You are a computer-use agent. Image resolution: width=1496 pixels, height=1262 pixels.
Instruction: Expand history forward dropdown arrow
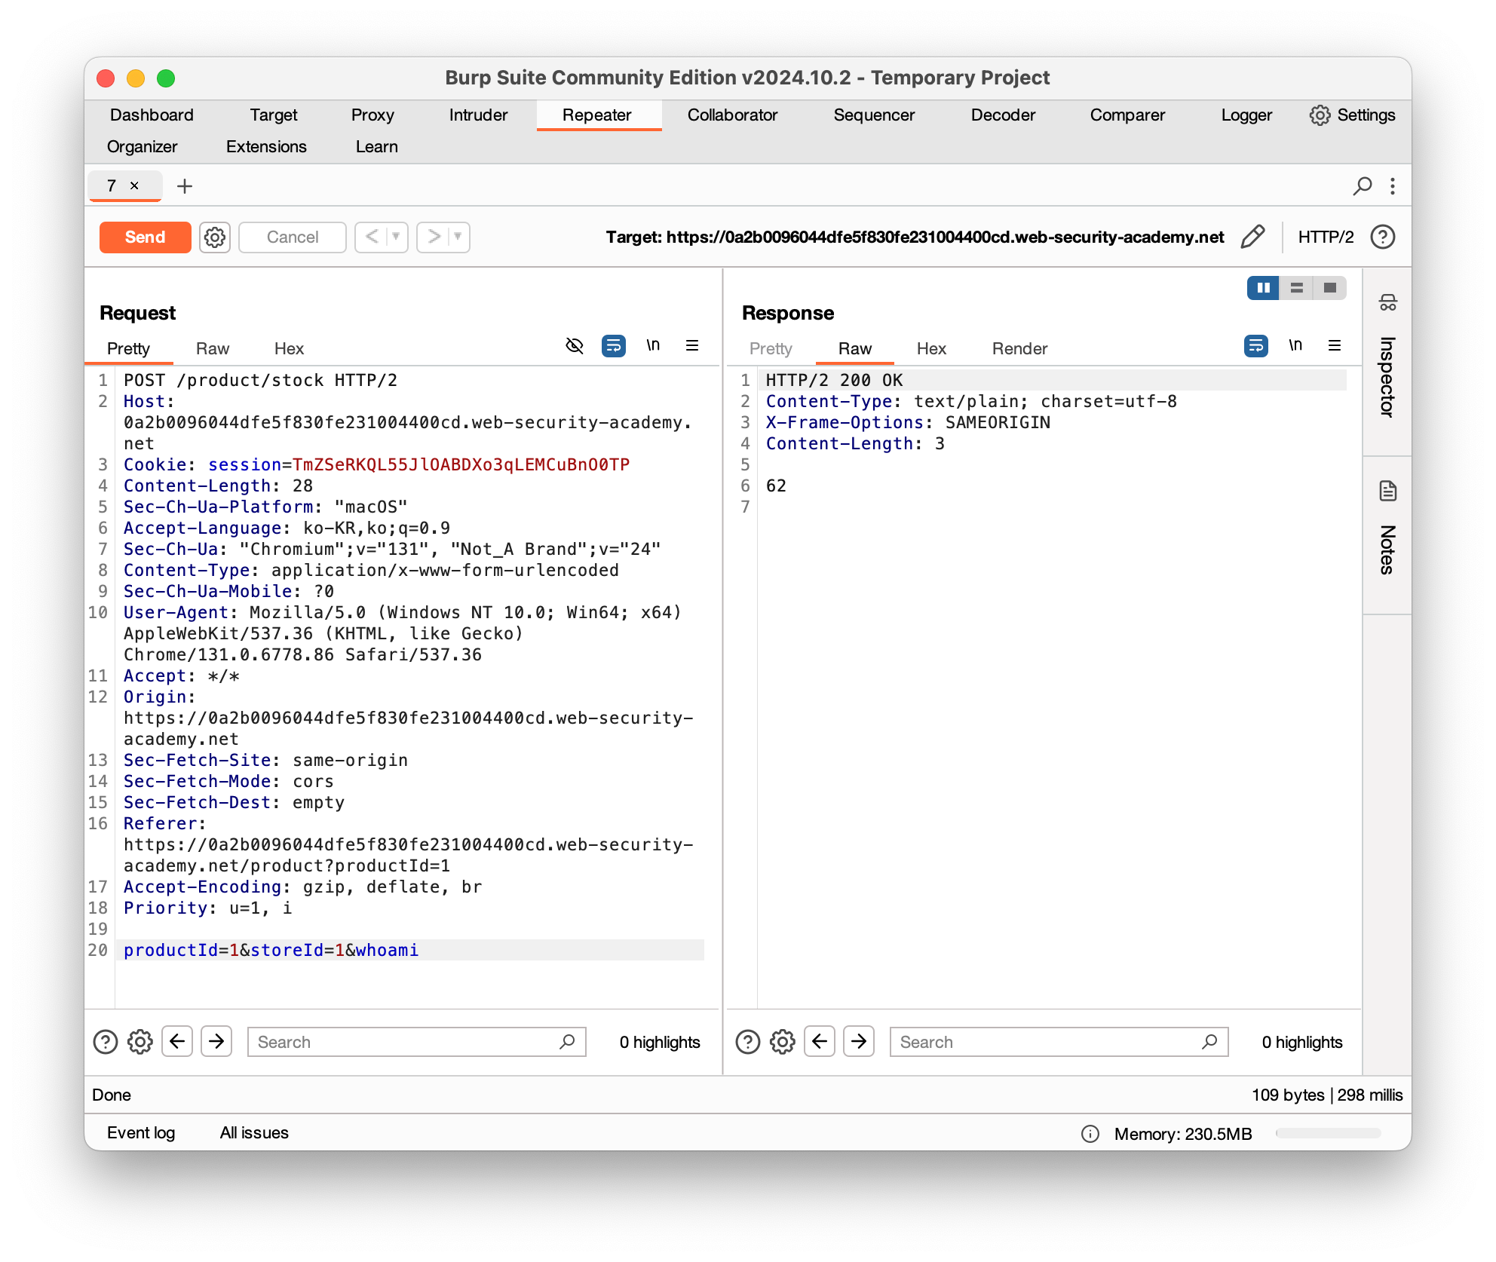(458, 237)
